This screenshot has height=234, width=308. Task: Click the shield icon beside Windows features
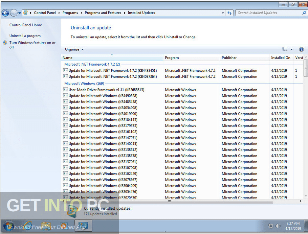pos(5,43)
